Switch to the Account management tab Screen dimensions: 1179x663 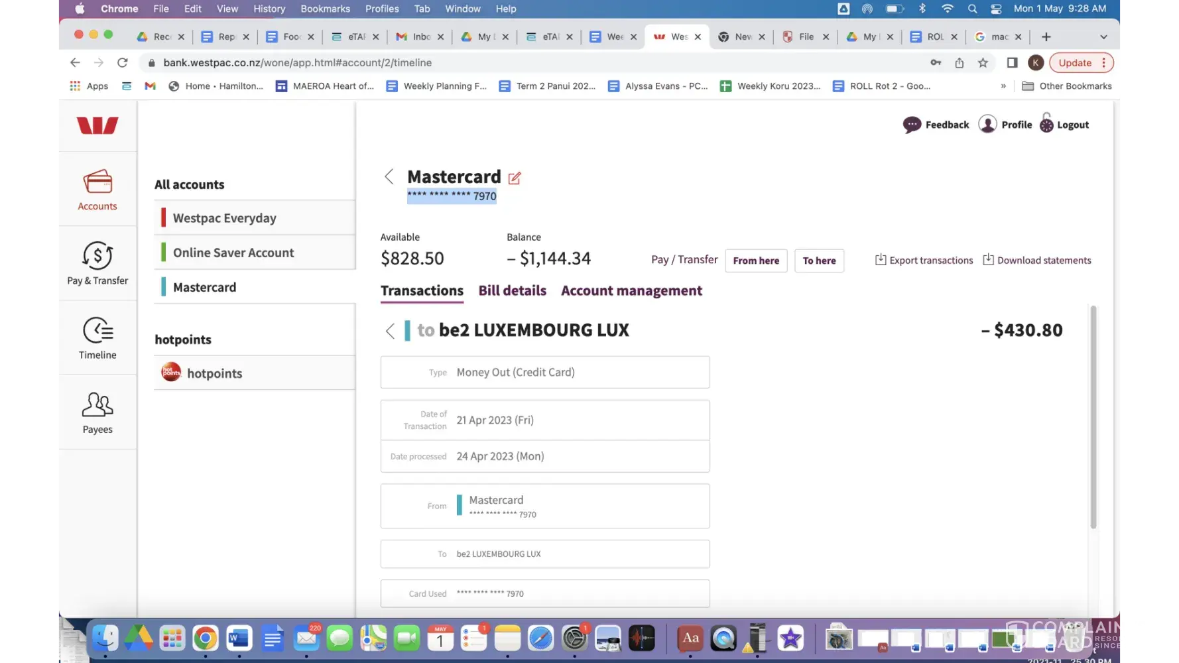coord(631,290)
